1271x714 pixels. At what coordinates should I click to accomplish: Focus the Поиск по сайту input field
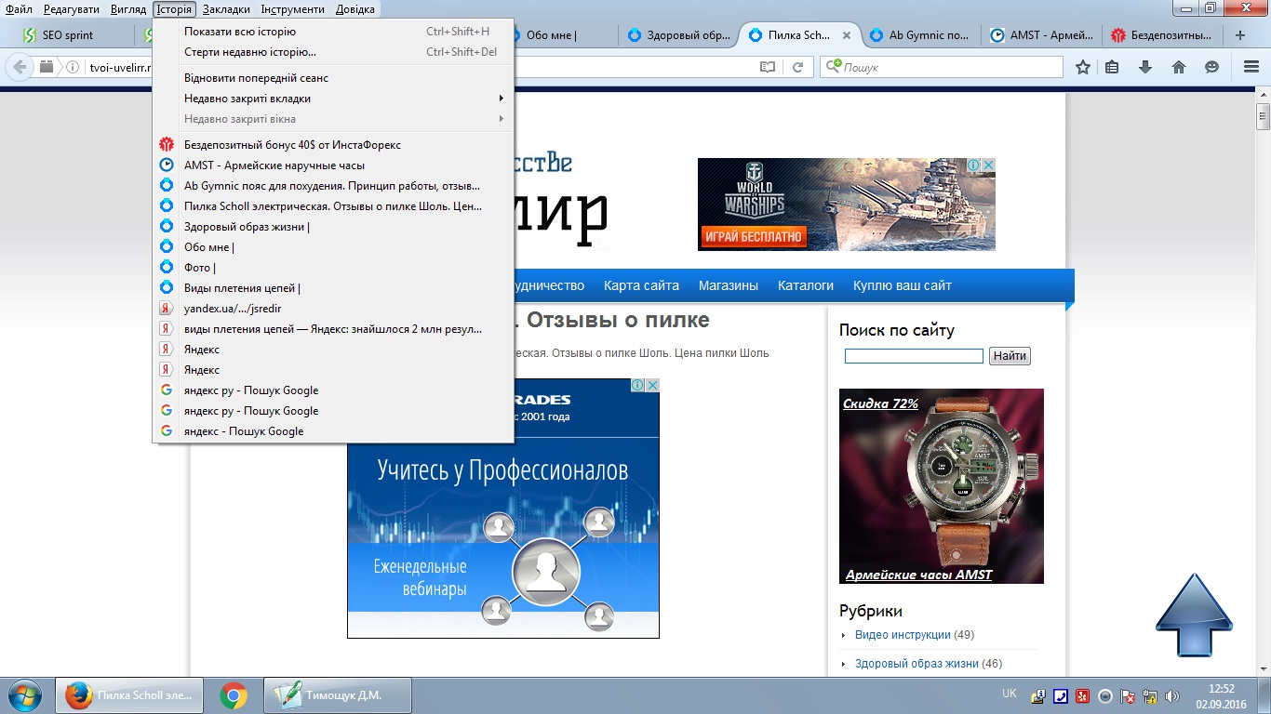(x=914, y=356)
